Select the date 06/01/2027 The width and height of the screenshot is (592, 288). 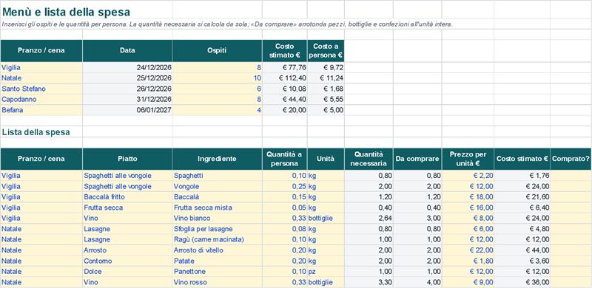(x=127, y=110)
